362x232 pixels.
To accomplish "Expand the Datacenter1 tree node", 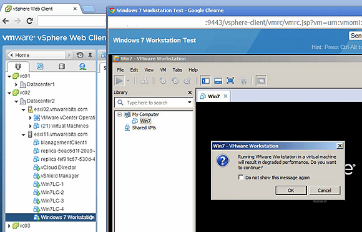I will [x=16, y=84].
